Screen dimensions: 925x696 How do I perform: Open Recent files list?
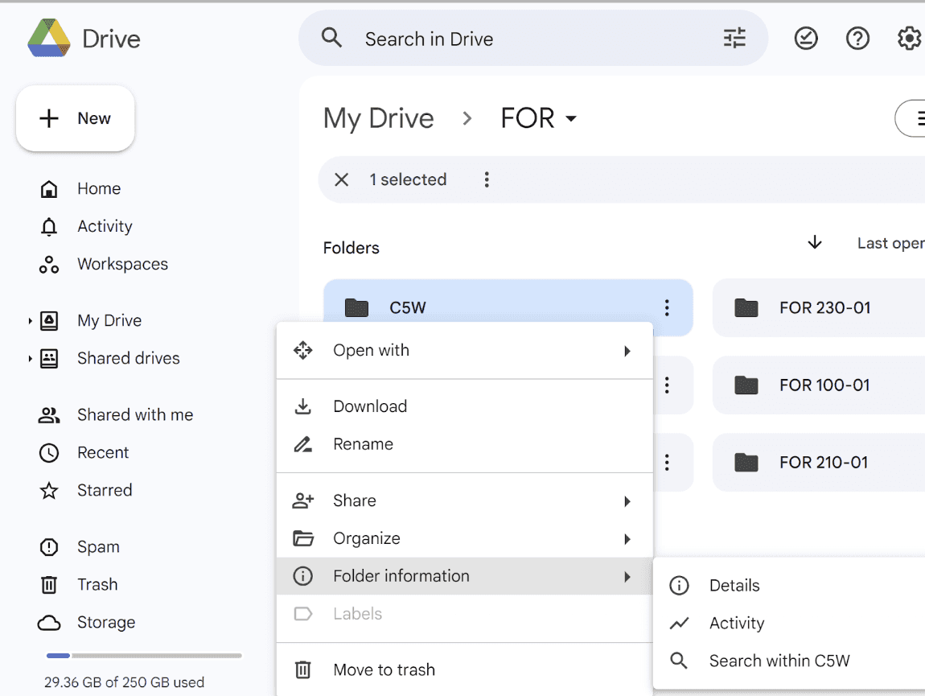[x=103, y=453]
